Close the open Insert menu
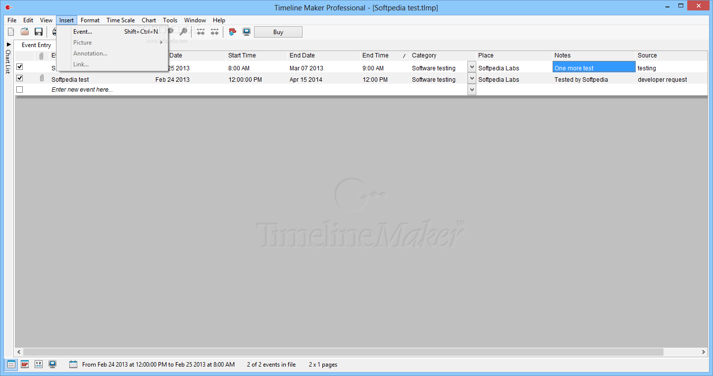Image resolution: width=713 pixels, height=376 pixels. coord(66,20)
